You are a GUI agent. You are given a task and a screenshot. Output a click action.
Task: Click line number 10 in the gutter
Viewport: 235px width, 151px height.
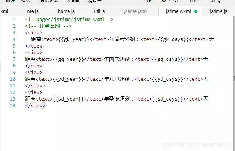click(13, 79)
